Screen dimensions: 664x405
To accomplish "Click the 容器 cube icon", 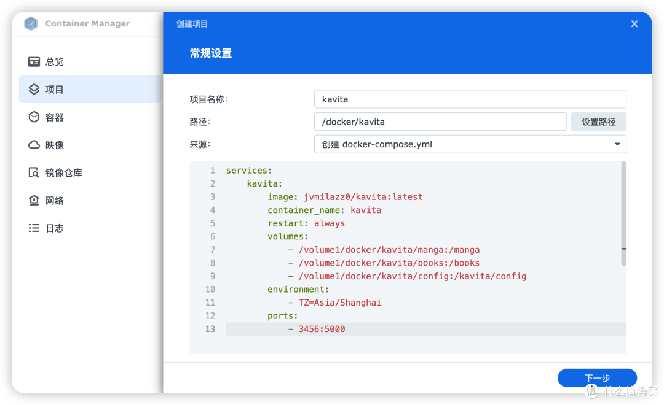I will pyautogui.click(x=34, y=117).
